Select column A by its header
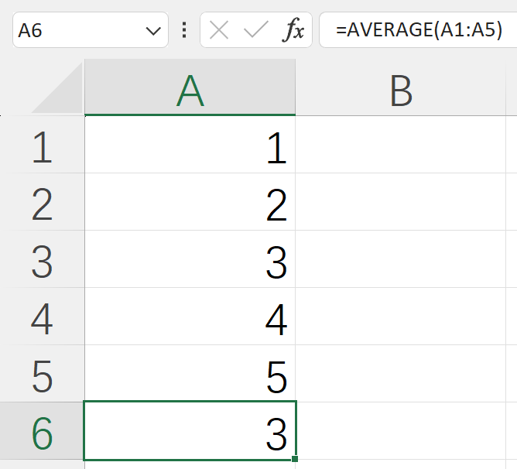517x469 pixels. [190, 90]
